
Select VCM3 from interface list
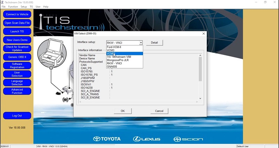click(125, 50)
